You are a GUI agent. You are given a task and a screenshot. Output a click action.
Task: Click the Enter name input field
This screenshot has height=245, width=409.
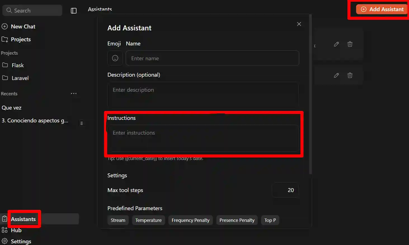tap(212, 58)
